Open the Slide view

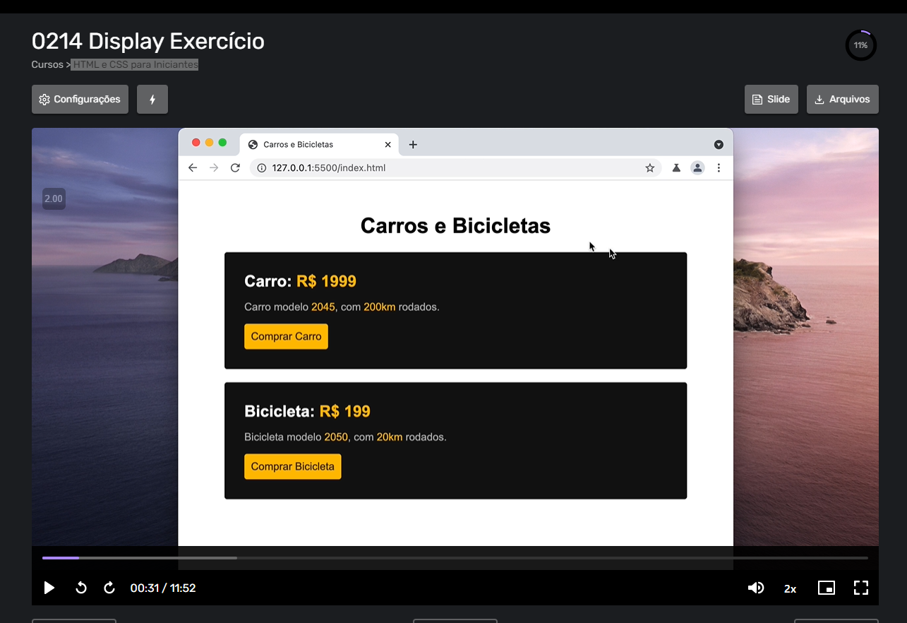coord(771,99)
